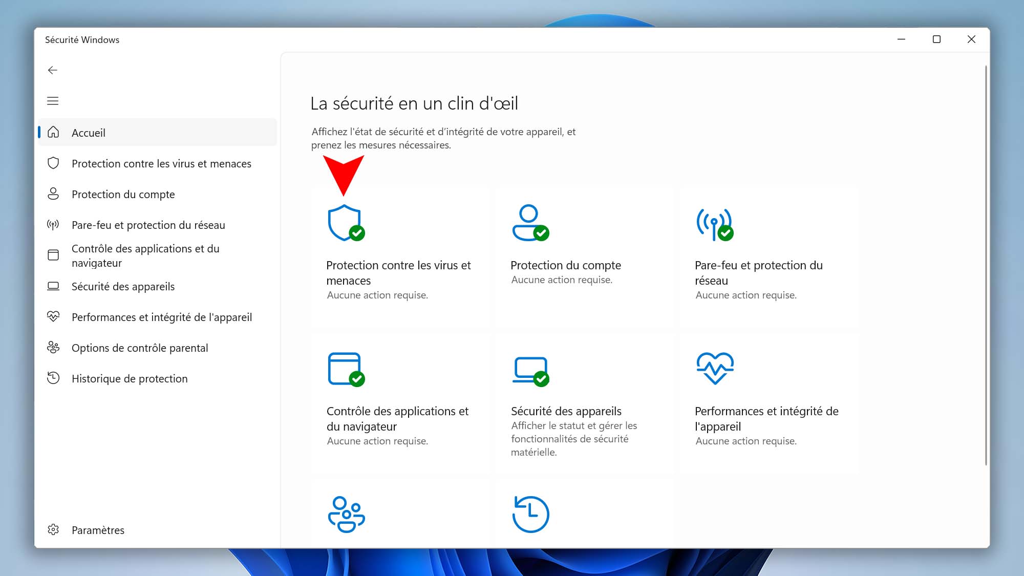This screenshot has height=576, width=1024.
Task: Open Sécurité des appareils in sidebar
Action: click(x=158, y=286)
